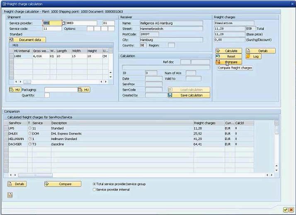The width and height of the screenshot is (296, 215).
Task: Click gross weight cell 4,016
Action: coord(41,56)
